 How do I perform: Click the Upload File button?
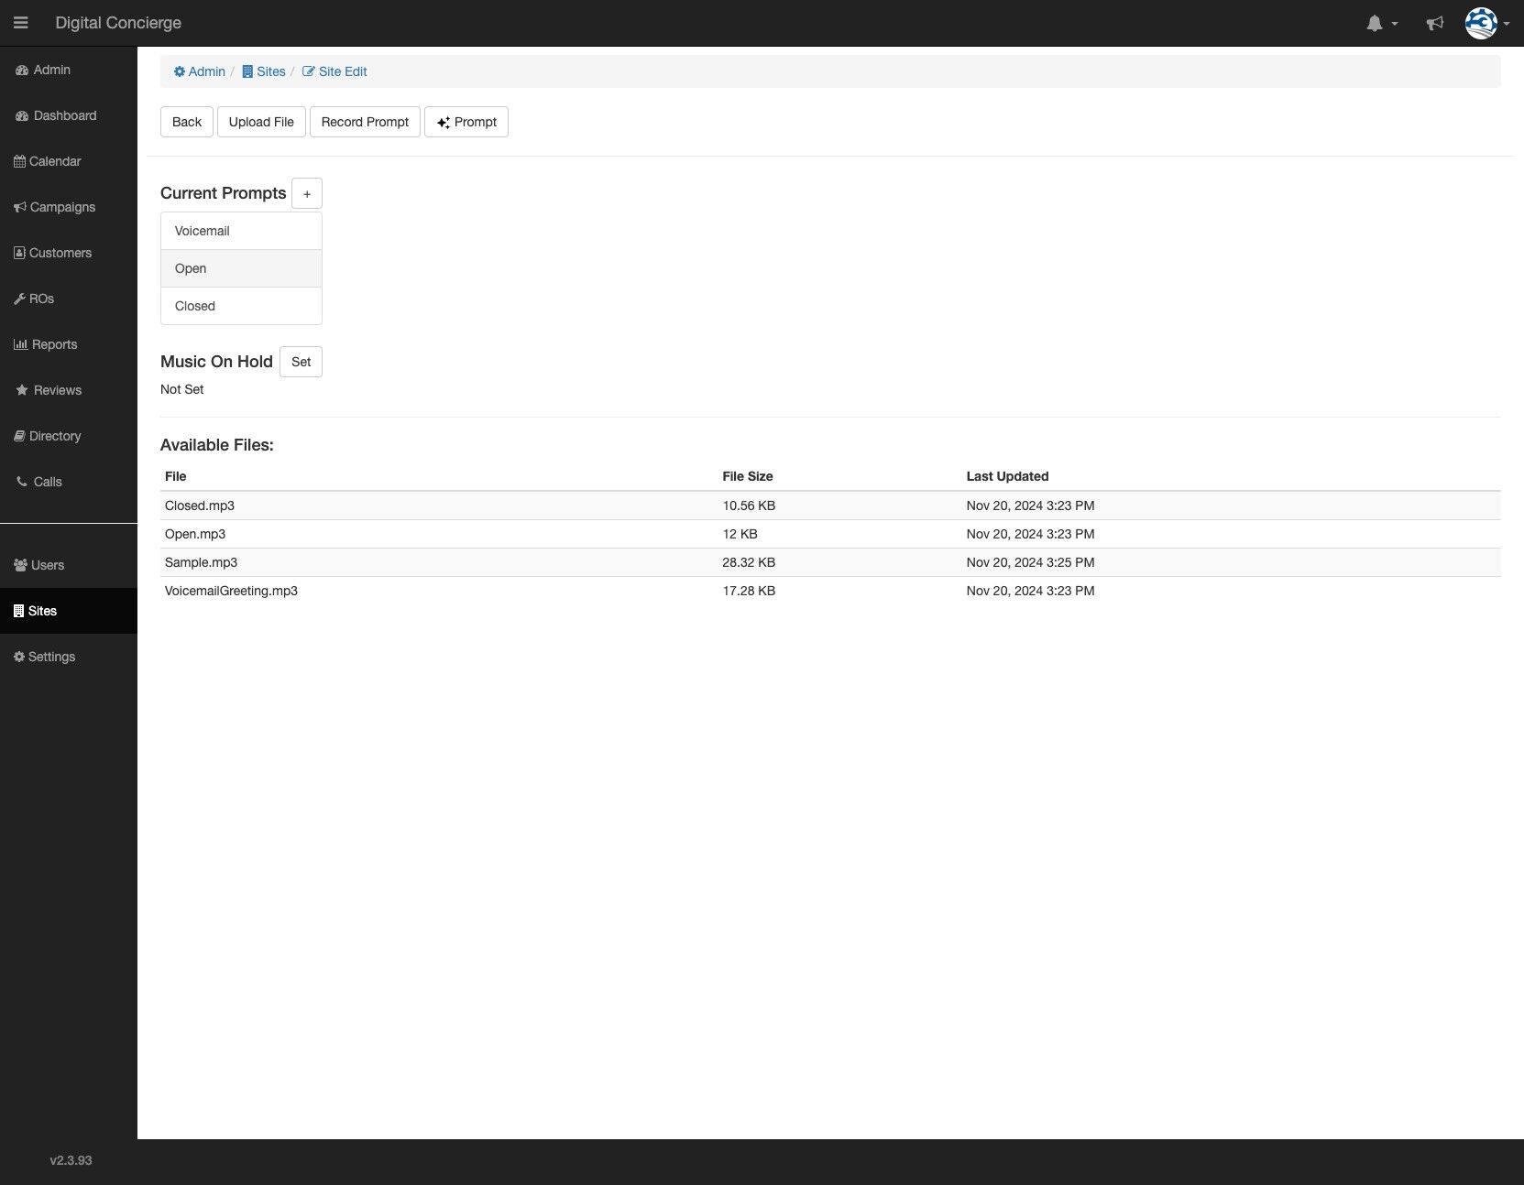click(261, 122)
